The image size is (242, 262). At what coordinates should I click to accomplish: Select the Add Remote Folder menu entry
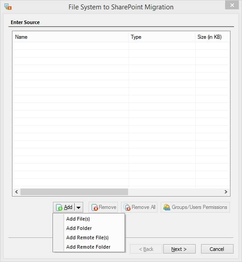point(89,247)
